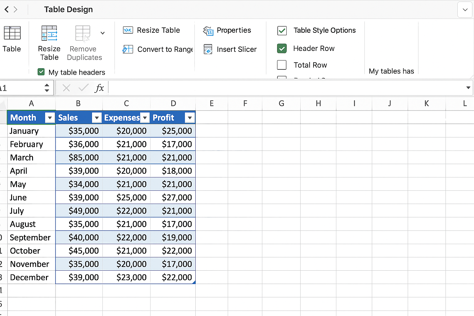This screenshot has height=316, width=474.
Task: Go forward with the right arrow
Action: tap(15, 10)
